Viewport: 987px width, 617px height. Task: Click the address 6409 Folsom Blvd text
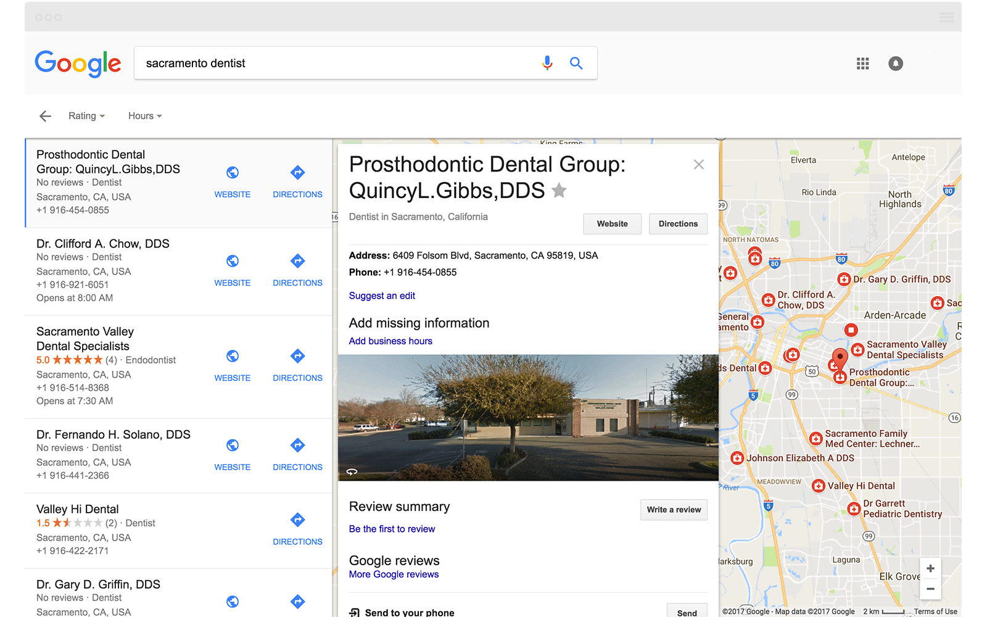click(x=495, y=255)
